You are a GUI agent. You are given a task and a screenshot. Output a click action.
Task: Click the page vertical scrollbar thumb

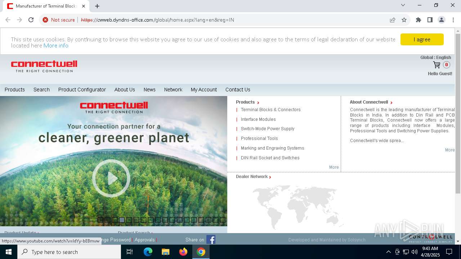click(458, 113)
